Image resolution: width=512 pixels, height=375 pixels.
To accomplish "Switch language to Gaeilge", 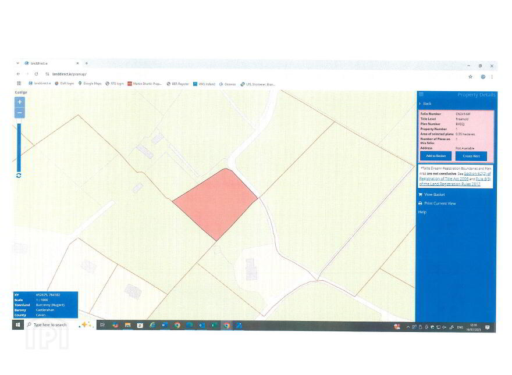I will pos(21,92).
